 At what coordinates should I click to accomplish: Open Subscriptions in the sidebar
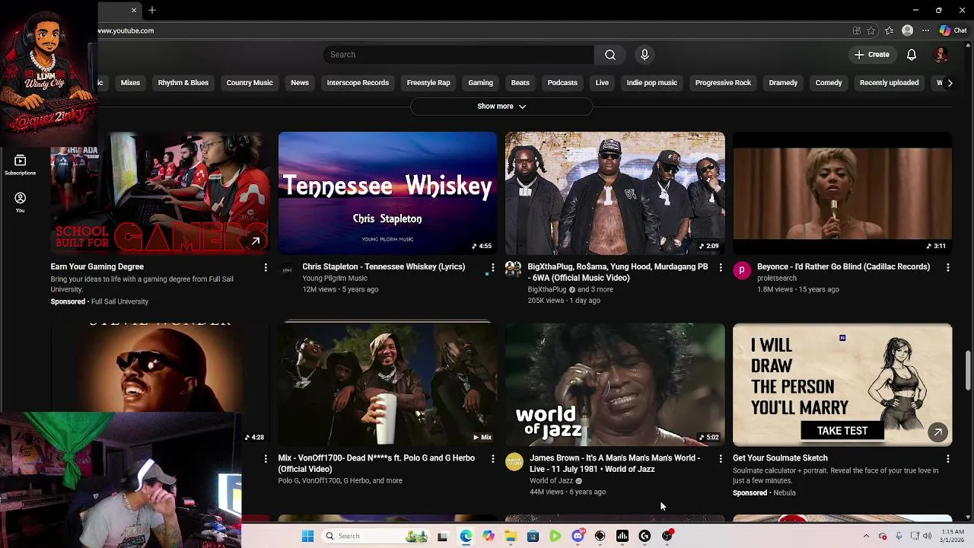coord(20,164)
